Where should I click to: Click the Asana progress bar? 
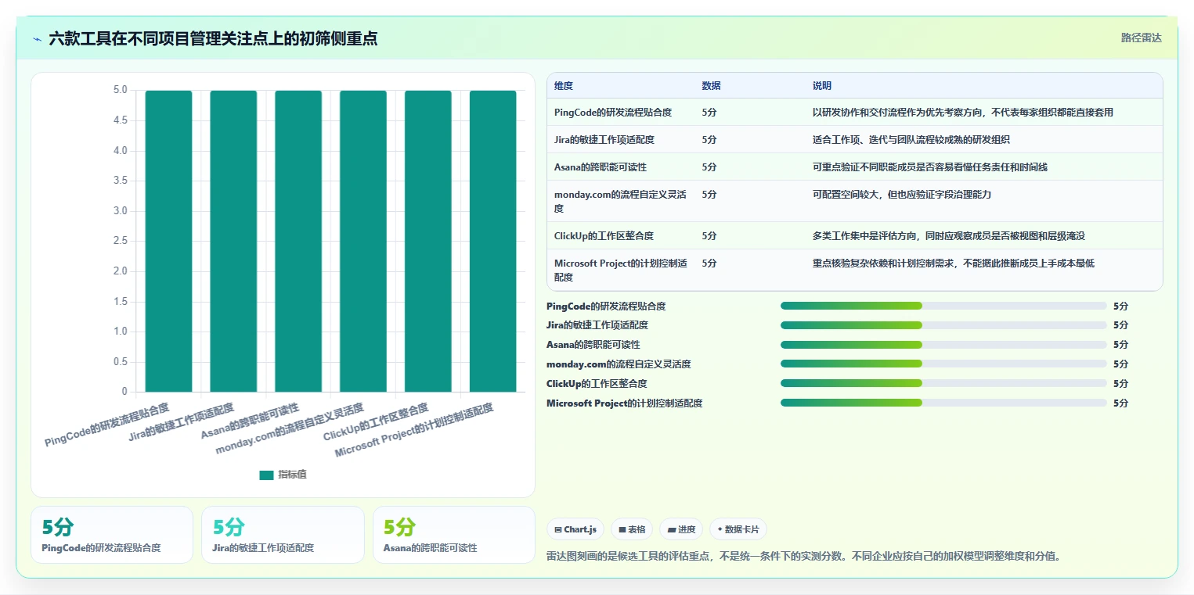[943, 345]
